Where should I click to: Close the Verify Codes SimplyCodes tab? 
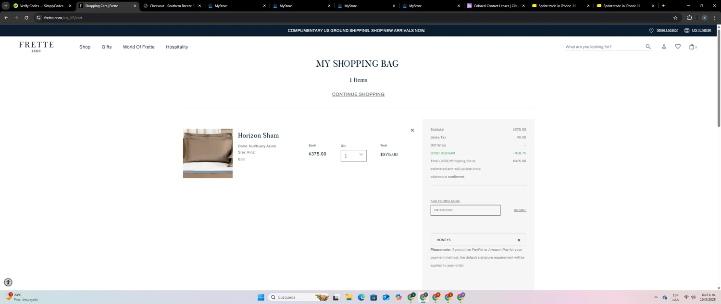click(x=70, y=6)
